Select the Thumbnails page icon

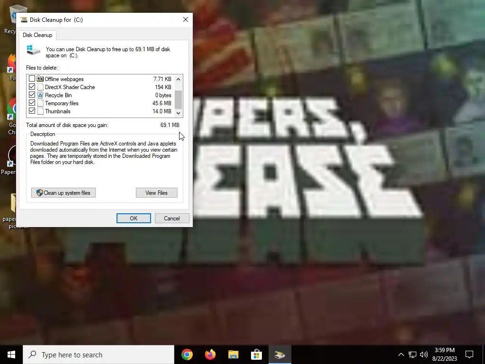point(40,111)
